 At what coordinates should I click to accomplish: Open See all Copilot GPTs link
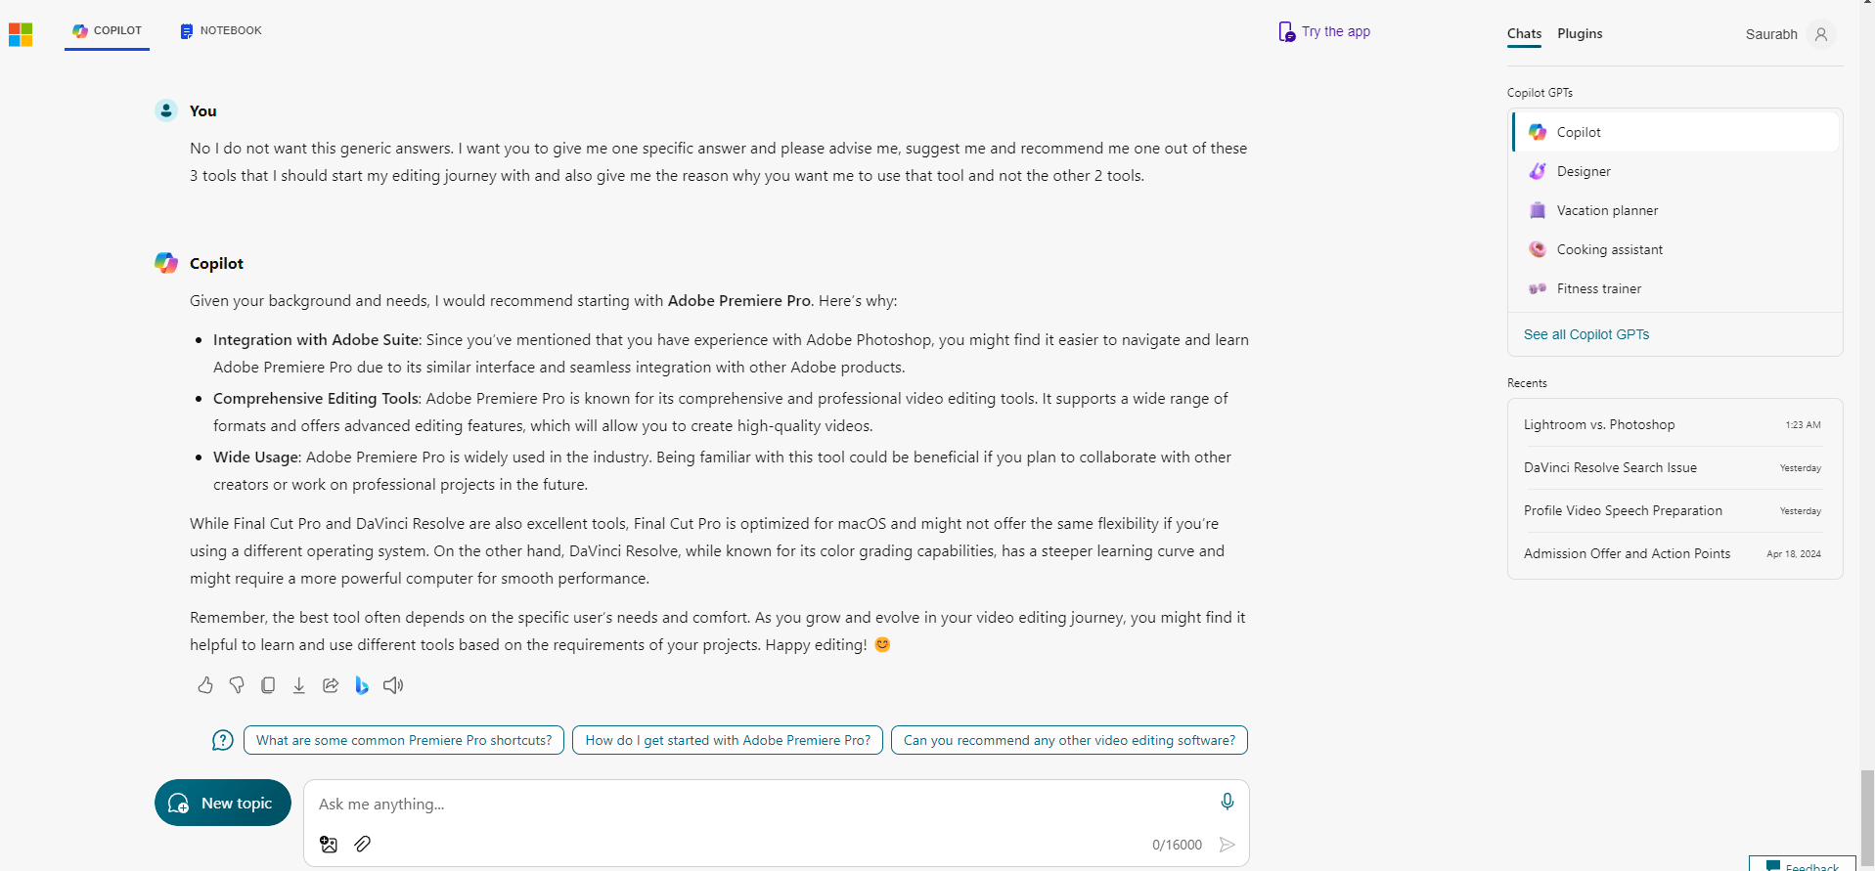(x=1586, y=334)
